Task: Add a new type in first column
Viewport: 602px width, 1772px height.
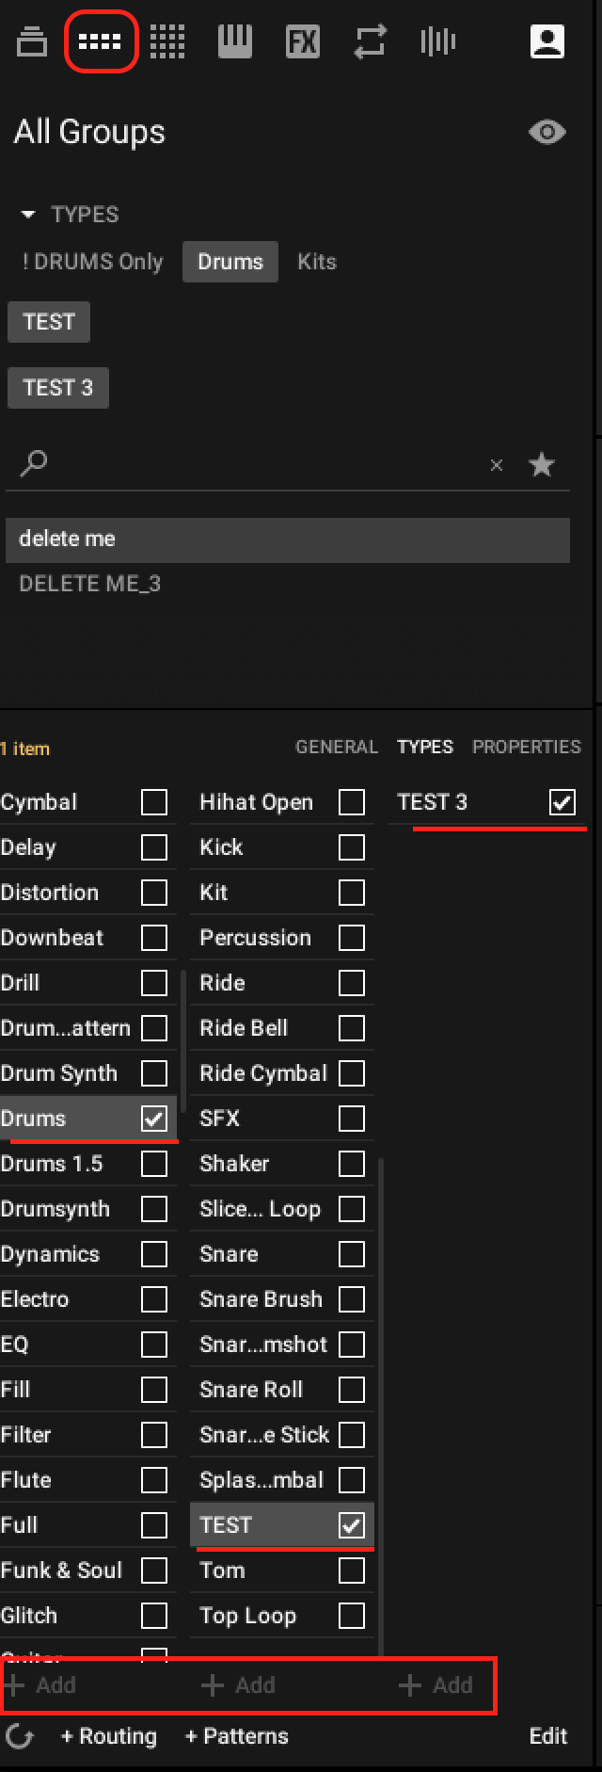Action: [40, 1685]
